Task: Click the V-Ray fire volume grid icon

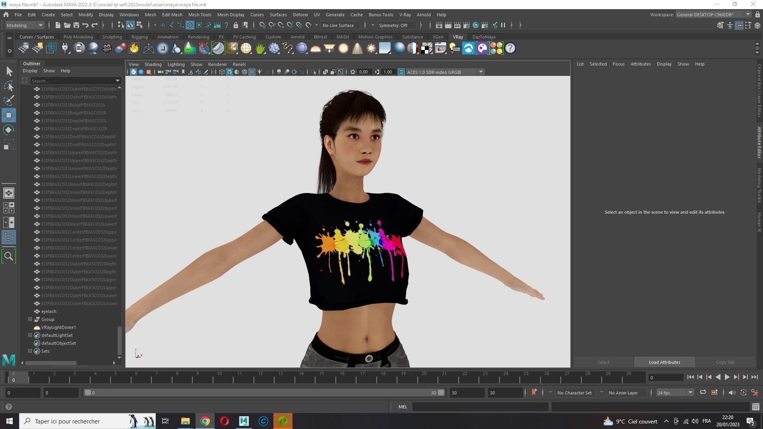Action: tap(134, 48)
